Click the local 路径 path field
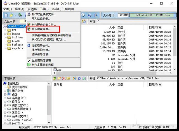Image resolution: width=179 pixels, height=131 pixels. coord(137,78)
